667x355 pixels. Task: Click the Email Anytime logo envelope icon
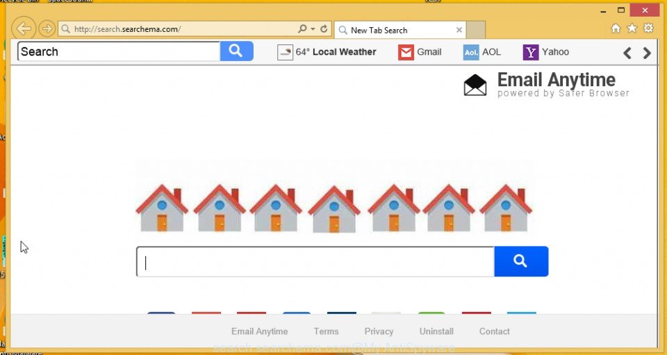(475, 85)
